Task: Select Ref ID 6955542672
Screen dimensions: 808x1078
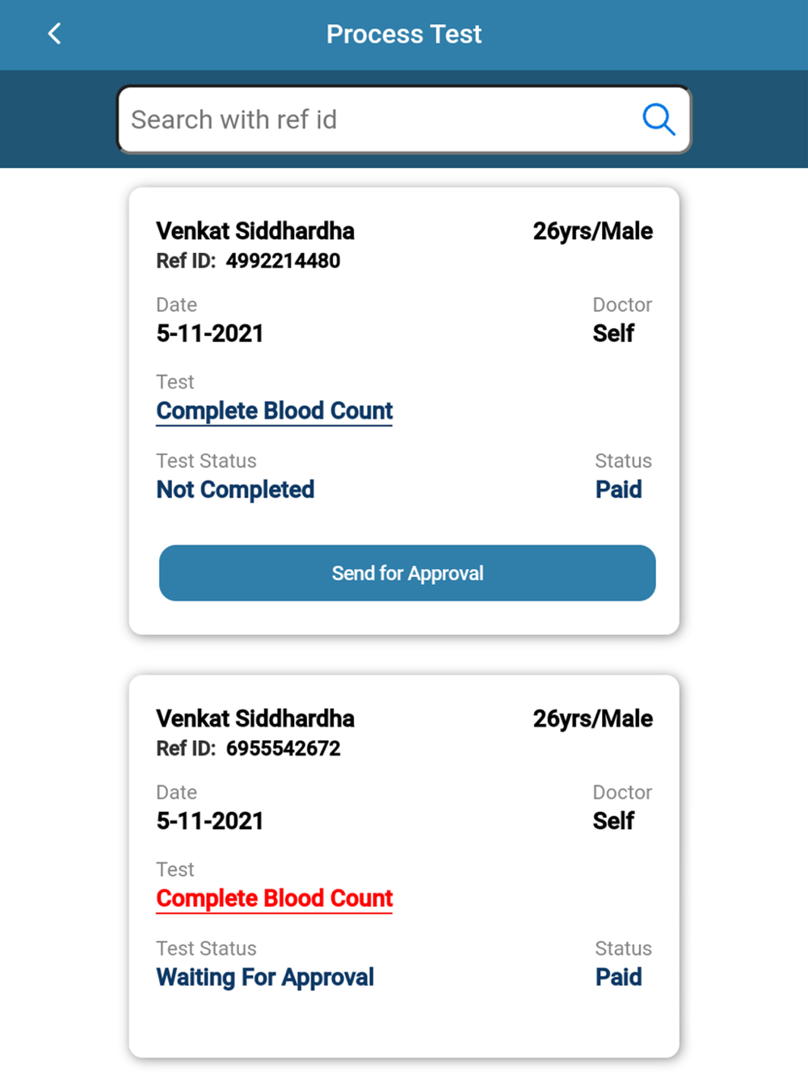Action: coord(283,748)
